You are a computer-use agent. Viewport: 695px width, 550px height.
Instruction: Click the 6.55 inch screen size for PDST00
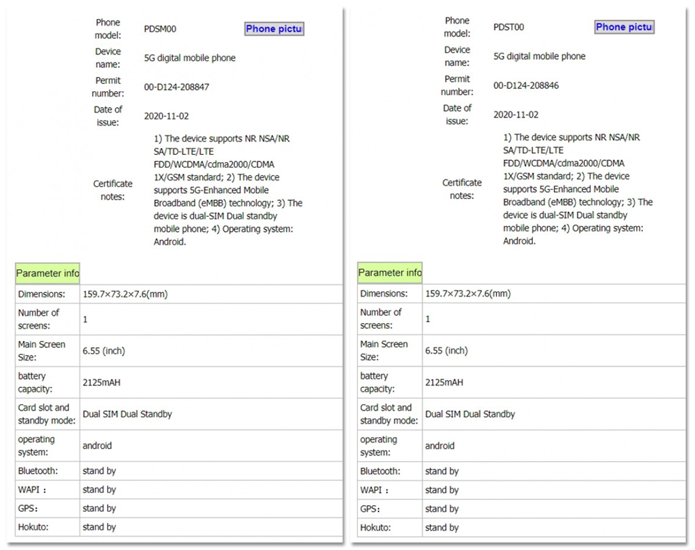coord(447,351)
